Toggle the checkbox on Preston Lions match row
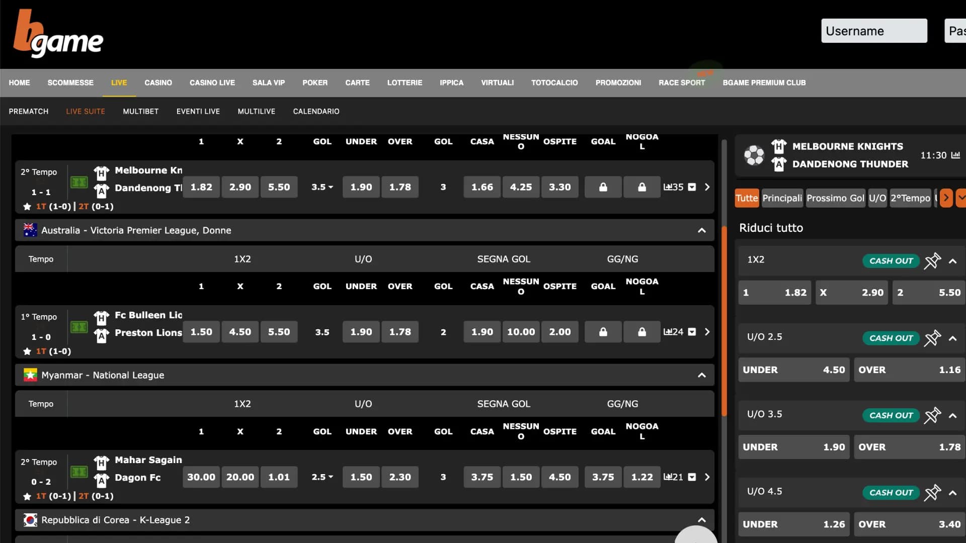Image resolution: width=966 pixels, height=543 pixels. (692, 332)
